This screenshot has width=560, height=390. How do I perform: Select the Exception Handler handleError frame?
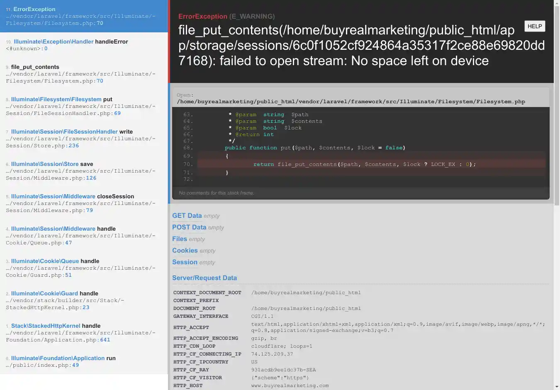pyautogui.click(x=83, y=45)
